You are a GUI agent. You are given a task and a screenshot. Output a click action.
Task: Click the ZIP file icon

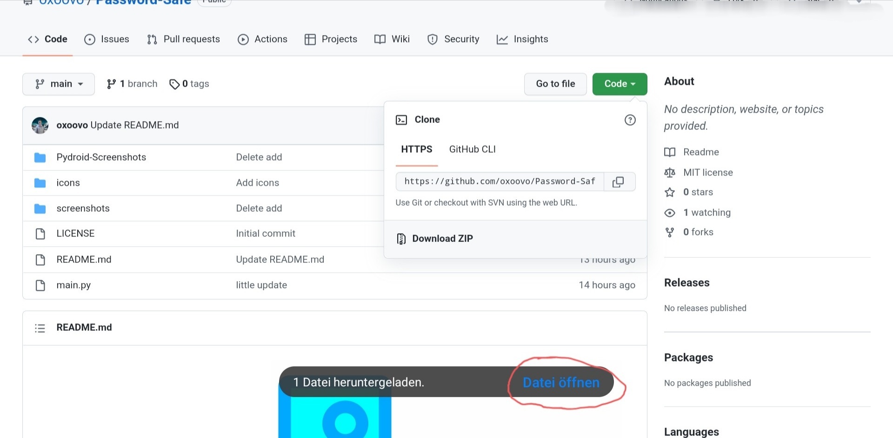click(401, 239)
